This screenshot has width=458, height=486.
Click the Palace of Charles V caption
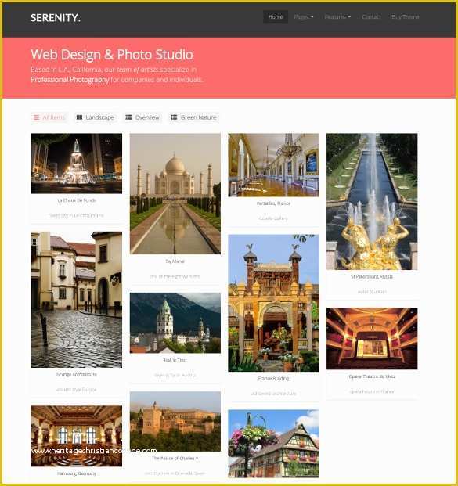(x=175, y=458)
